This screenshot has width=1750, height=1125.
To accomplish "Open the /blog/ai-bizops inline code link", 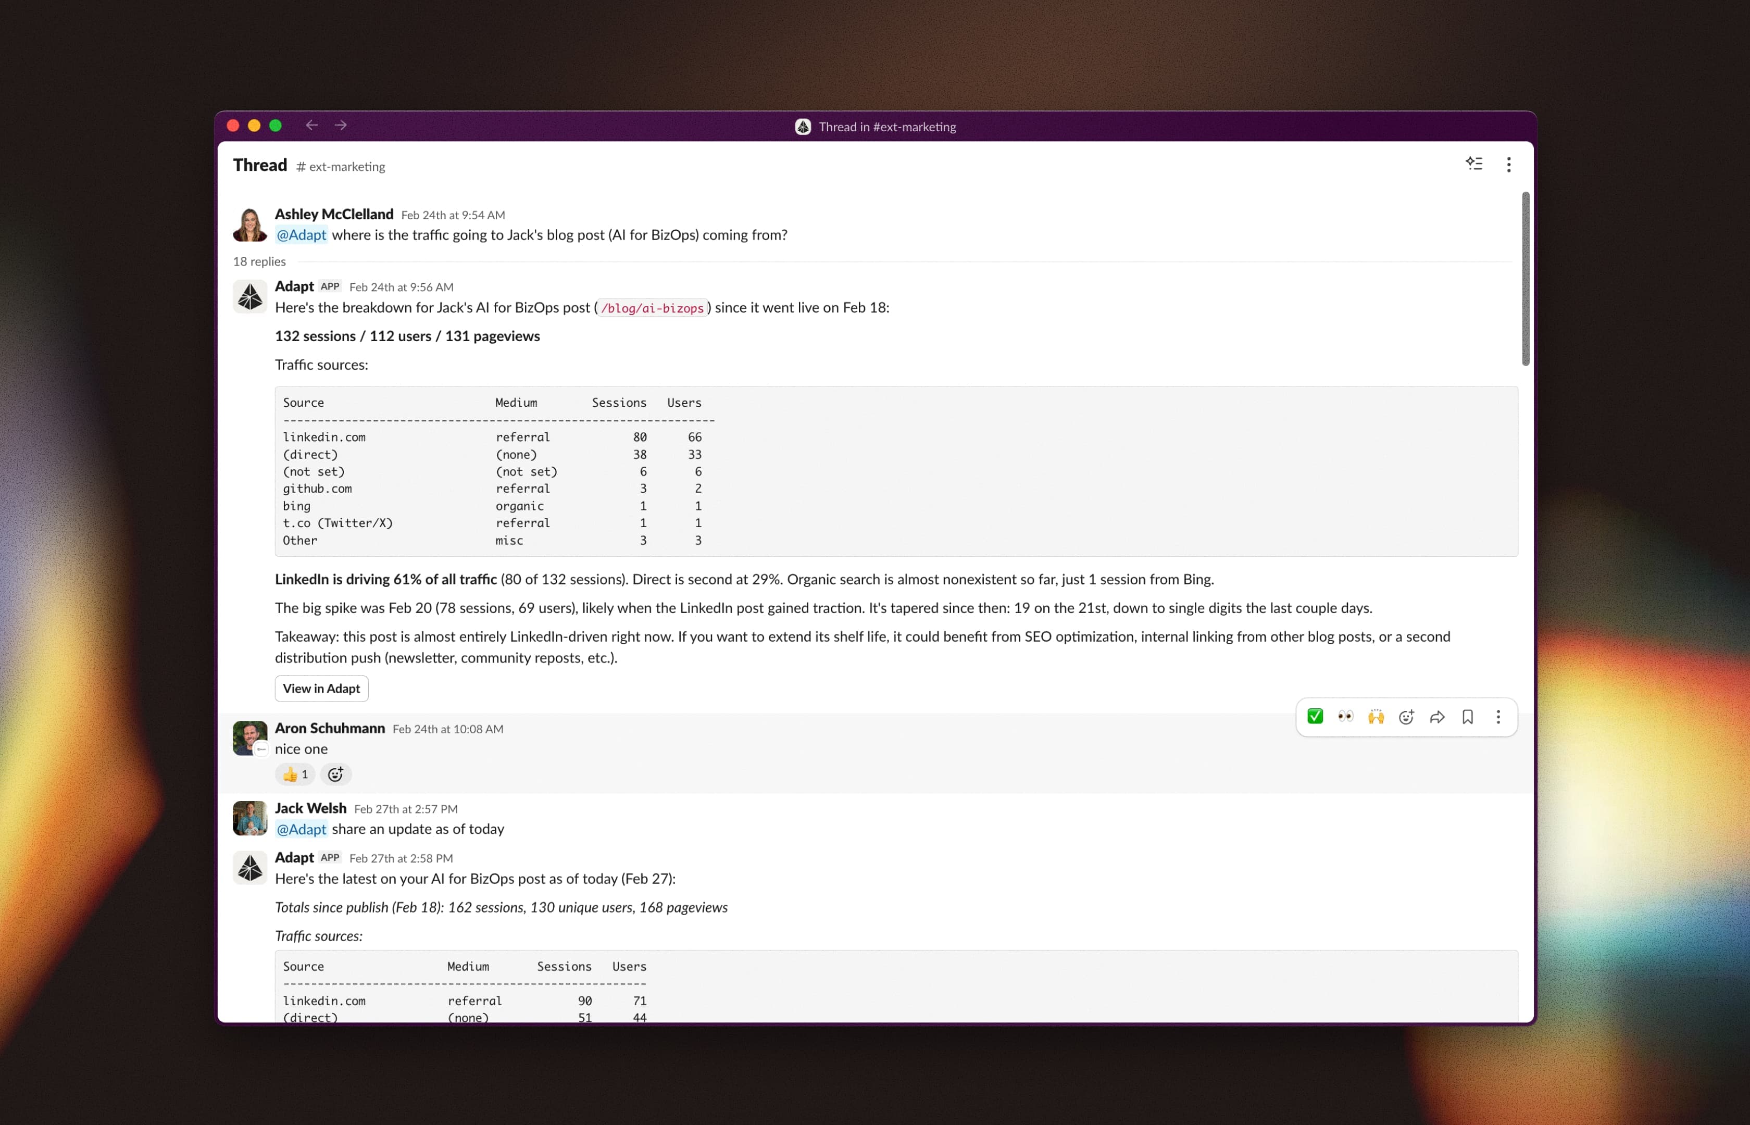I will coord(652,307).
